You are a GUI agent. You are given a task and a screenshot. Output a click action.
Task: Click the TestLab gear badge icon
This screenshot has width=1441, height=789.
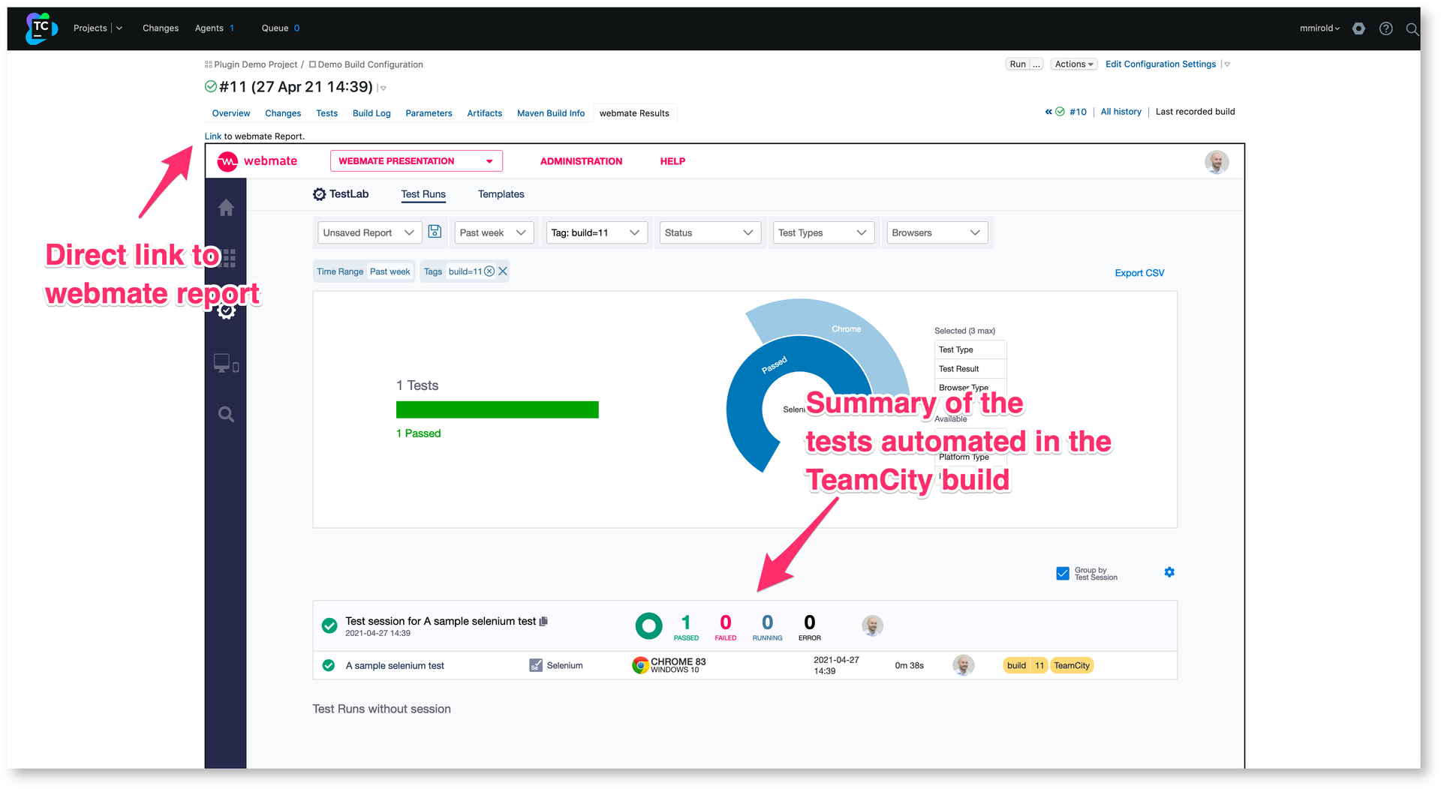point(320,194)
